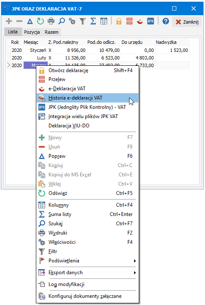The width and height of the screenshot is (205, 305).
Task: Click the magnifier search icon in toolbar
Action: pos(62,21)
